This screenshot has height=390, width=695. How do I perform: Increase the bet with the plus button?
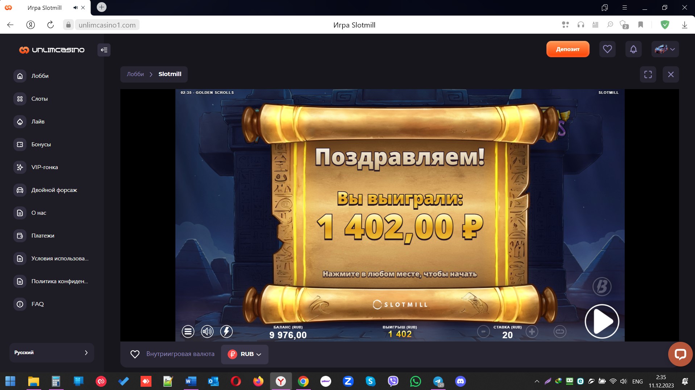(x=532, y=331)
